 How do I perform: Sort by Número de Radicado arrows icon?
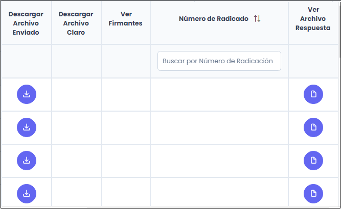point(257,19)
